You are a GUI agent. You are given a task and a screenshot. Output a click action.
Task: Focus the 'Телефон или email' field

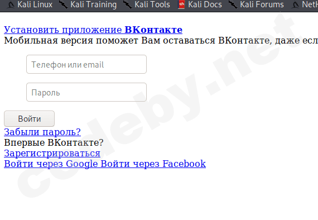coord(86,64)
